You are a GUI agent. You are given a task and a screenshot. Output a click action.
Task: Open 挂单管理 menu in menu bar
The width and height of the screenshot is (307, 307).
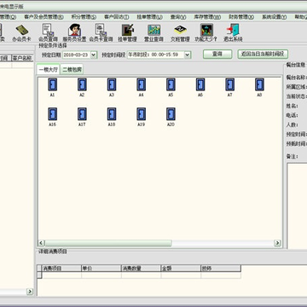[x=150, y=17]
